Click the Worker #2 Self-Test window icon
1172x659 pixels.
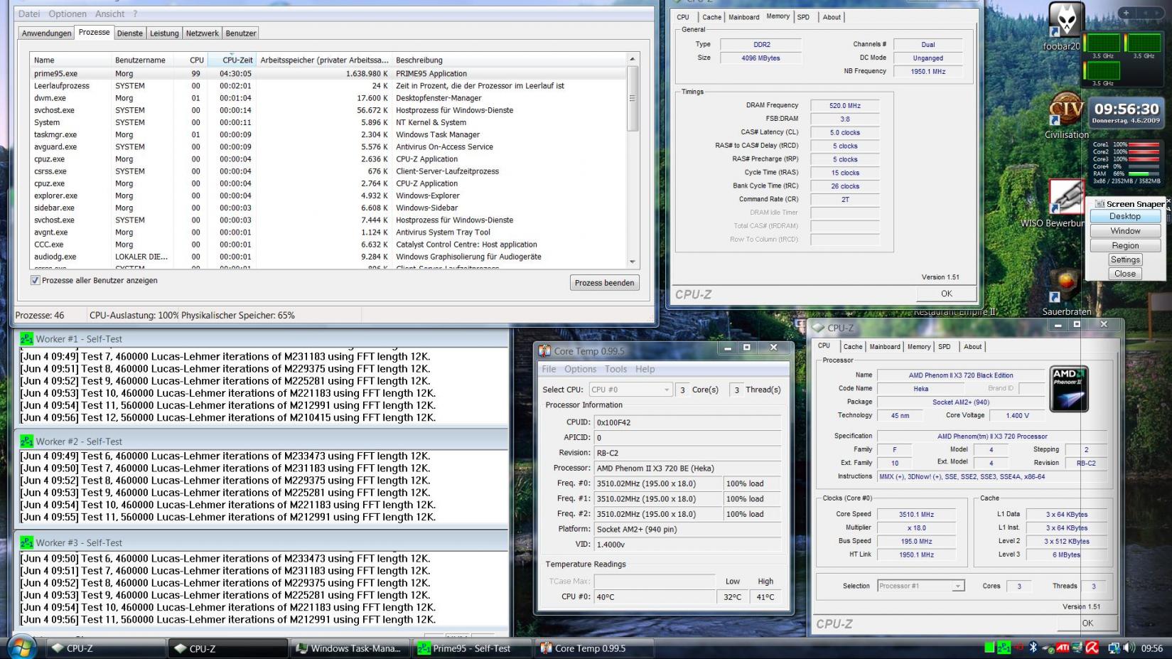click(27, 441)
